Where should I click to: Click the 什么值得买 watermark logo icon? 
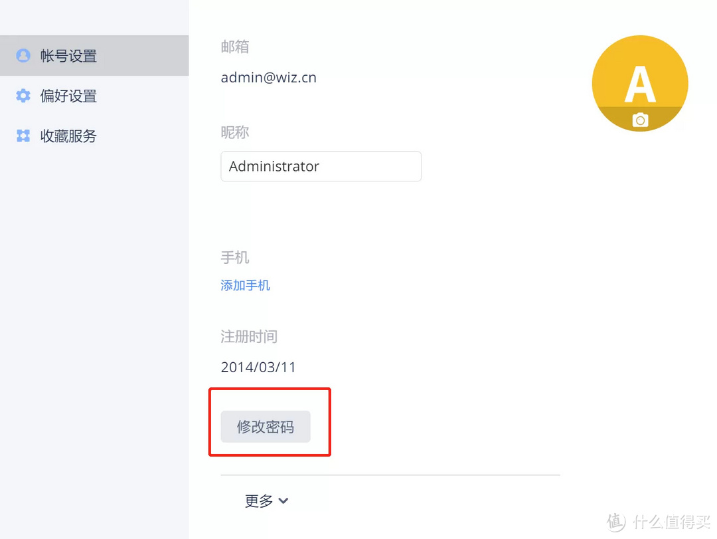616,522
